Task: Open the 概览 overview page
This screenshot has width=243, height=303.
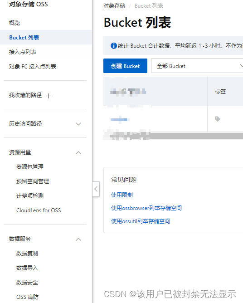Action: click(15, 23)
